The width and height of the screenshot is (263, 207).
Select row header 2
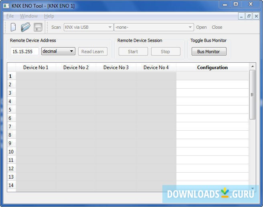(x=11, y=84)
